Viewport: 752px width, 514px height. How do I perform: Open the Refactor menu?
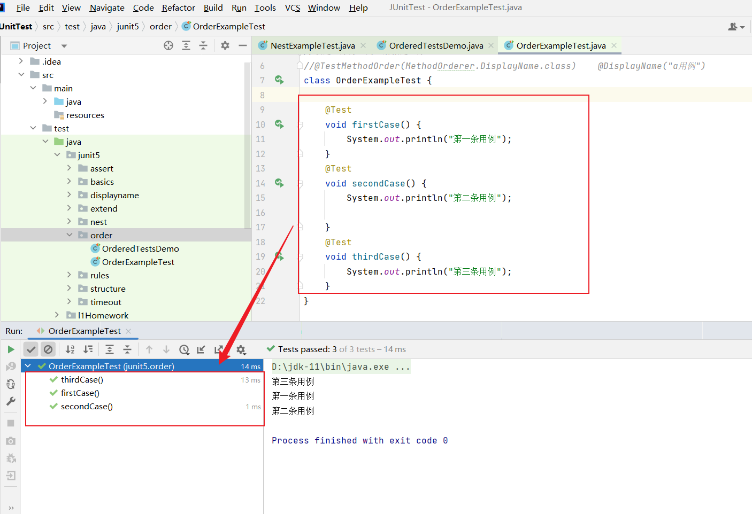tap(178, 7)
